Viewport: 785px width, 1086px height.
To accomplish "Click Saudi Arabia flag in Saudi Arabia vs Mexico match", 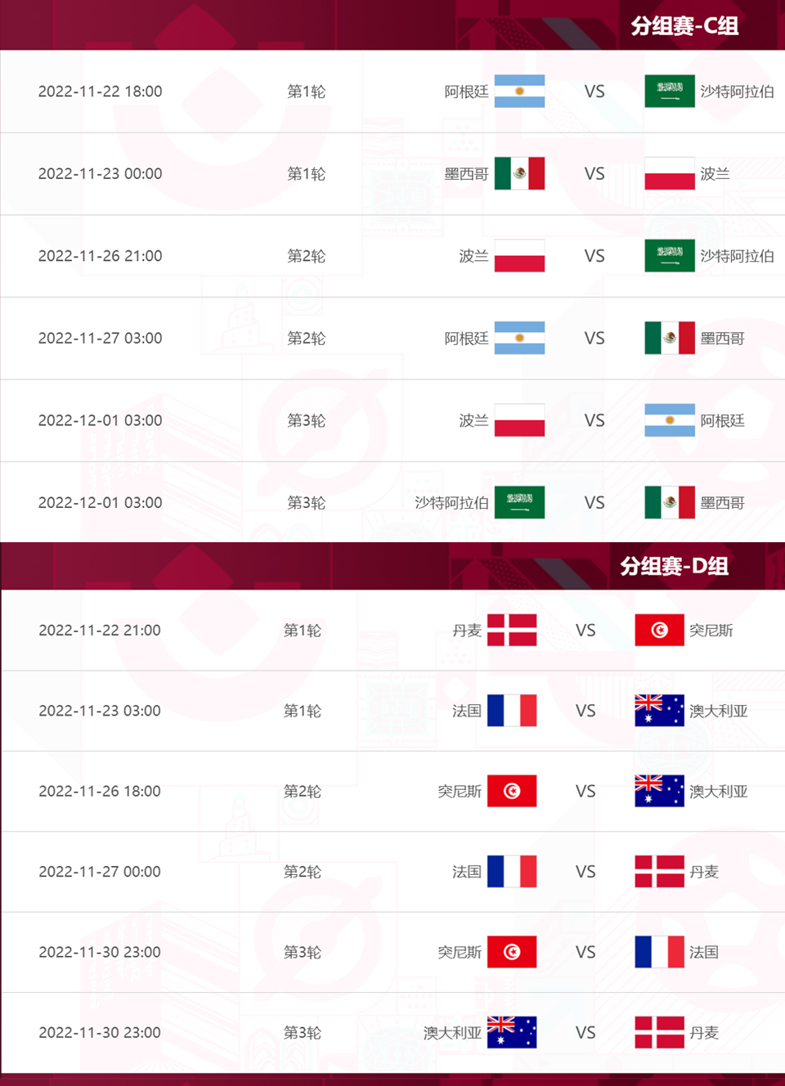I will [x=519, y=502].
